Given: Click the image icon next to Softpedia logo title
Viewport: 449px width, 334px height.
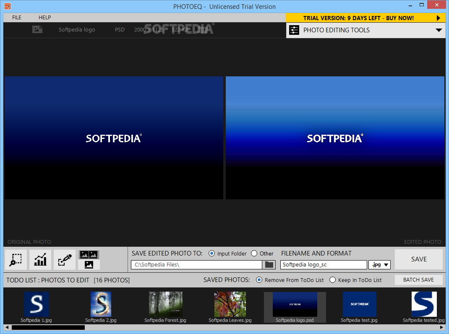Looking at the screenshot, I should (x=37, y=29).
